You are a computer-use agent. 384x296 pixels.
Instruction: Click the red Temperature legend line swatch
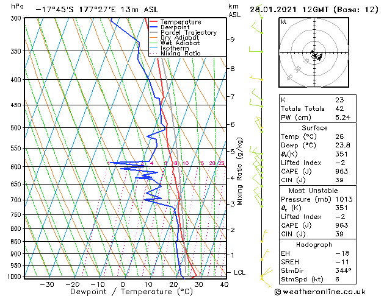[x=154, y=22]
